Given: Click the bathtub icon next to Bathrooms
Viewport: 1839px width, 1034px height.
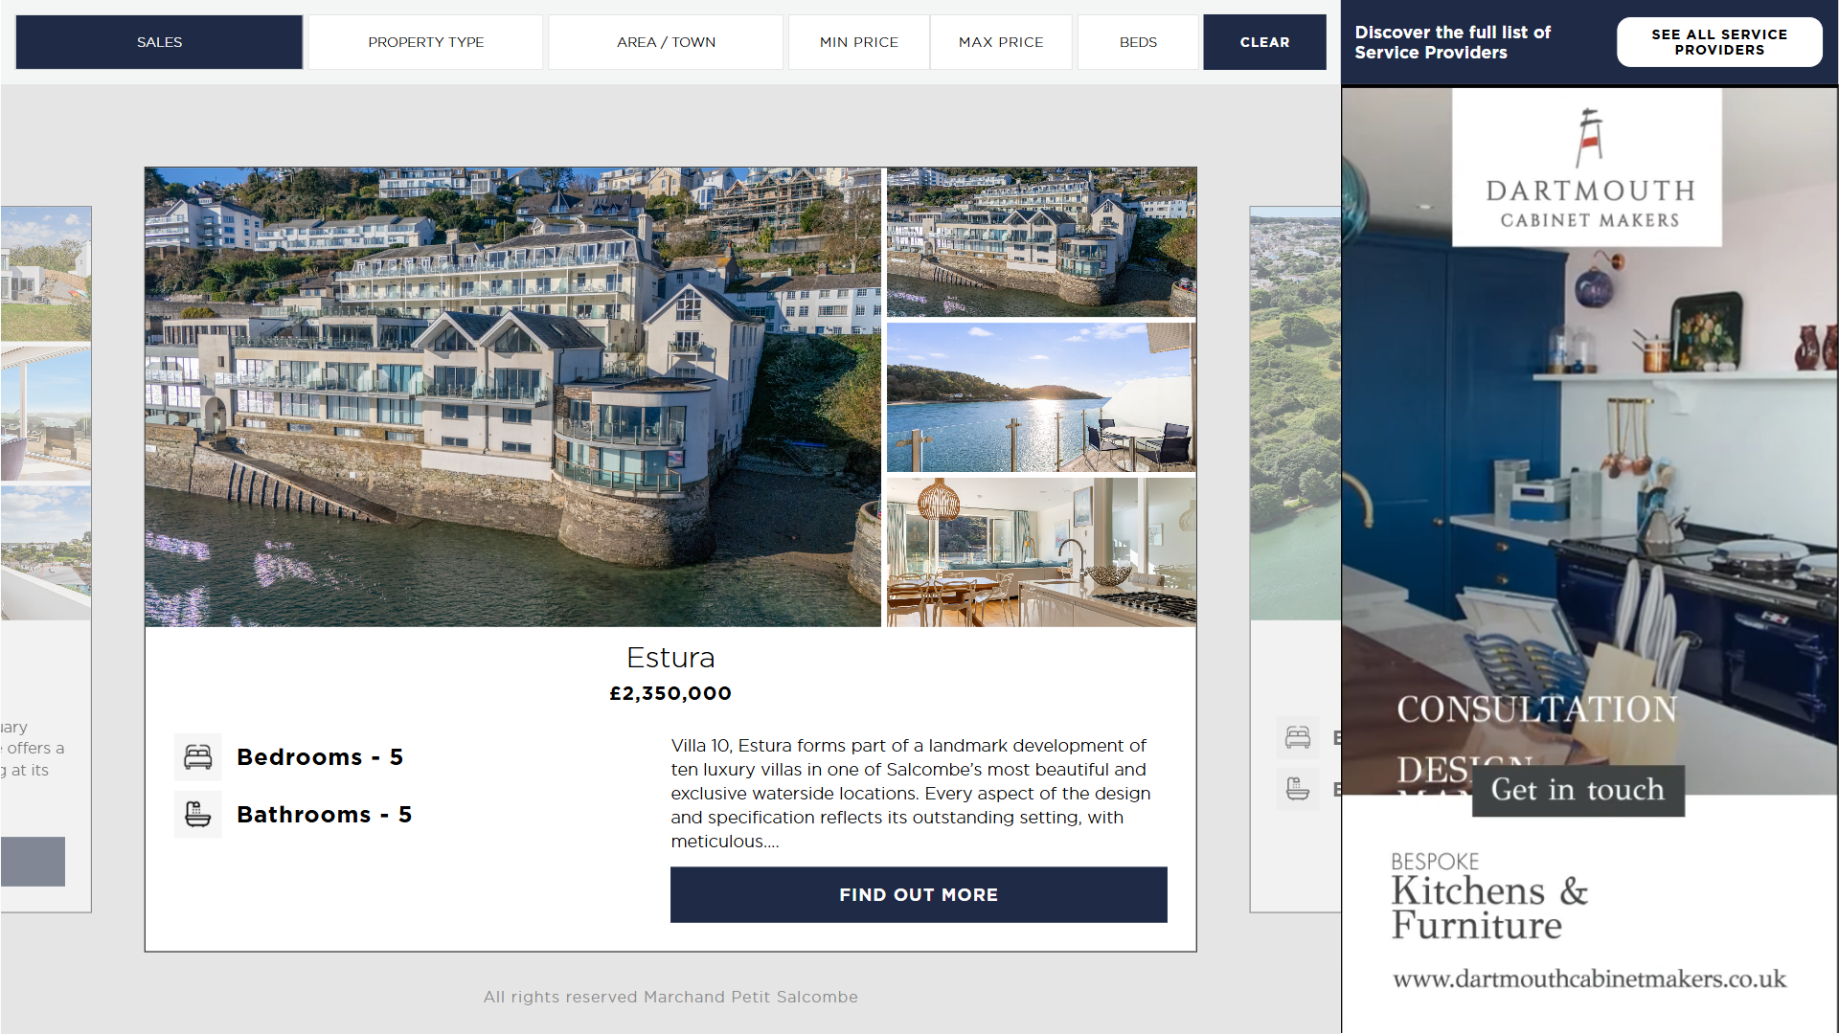Looking at the screenshot, I should click(x=198, y=815).
